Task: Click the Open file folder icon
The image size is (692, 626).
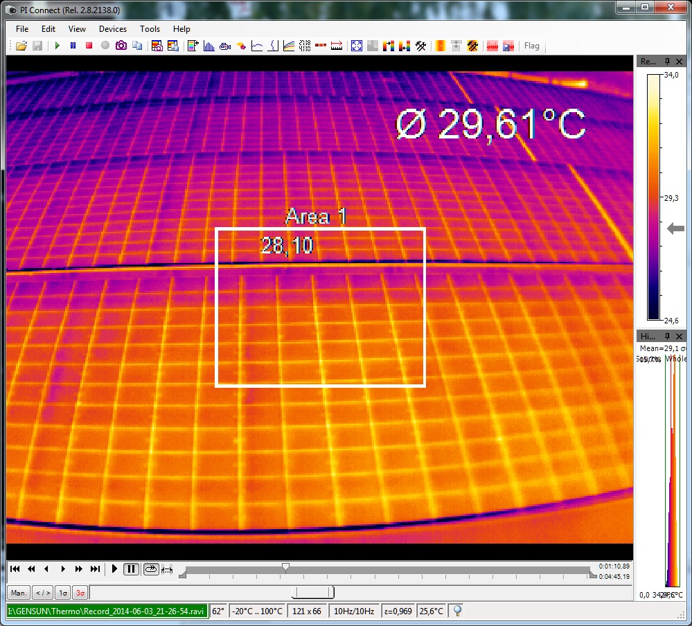Action: click(x=21, y=46)
